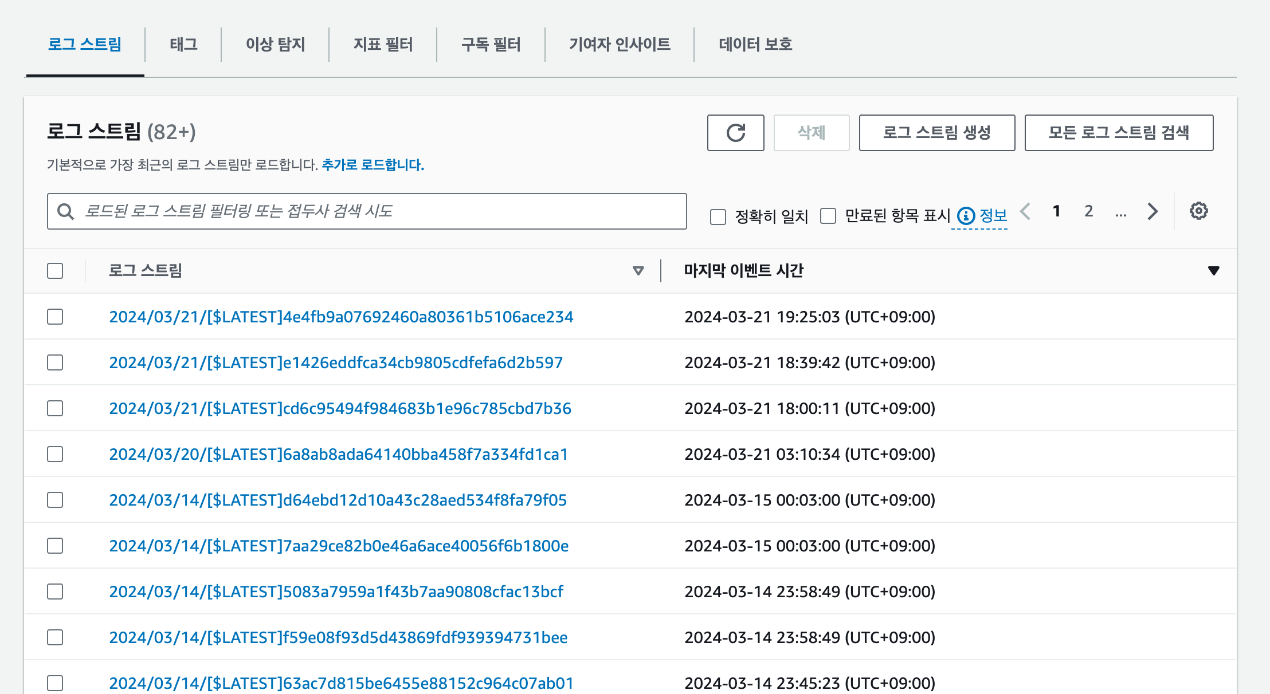This screenshot has width=1270, height=694.
Task: Click 로그 스트림 생성 button
Action: tap(936, 133)
